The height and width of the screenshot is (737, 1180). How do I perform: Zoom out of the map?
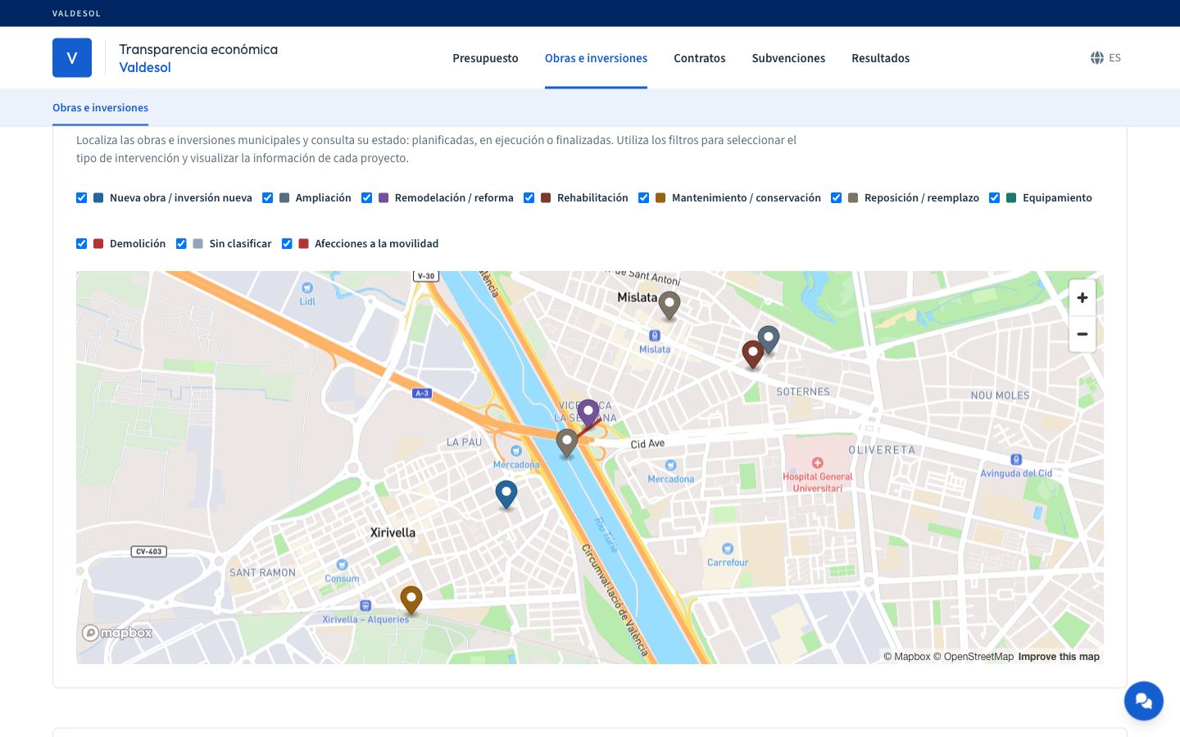[x=1082, y=334]
